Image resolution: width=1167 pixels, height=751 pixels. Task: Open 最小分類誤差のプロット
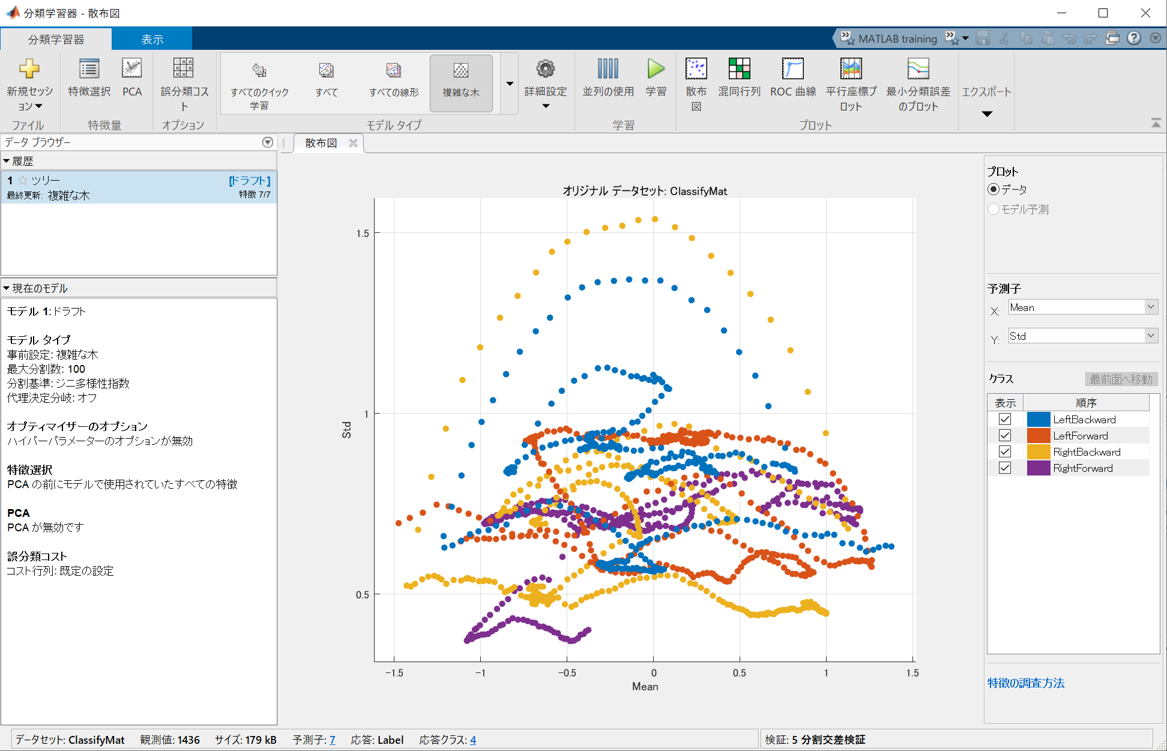[918, 84]
